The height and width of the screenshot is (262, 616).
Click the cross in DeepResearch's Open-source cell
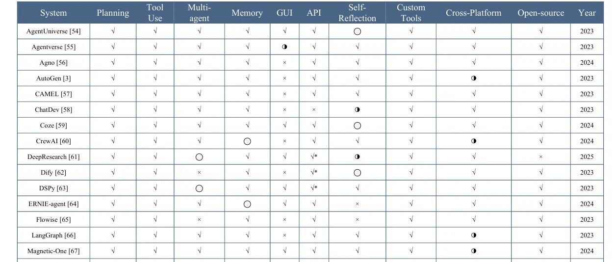pos(541,157)
